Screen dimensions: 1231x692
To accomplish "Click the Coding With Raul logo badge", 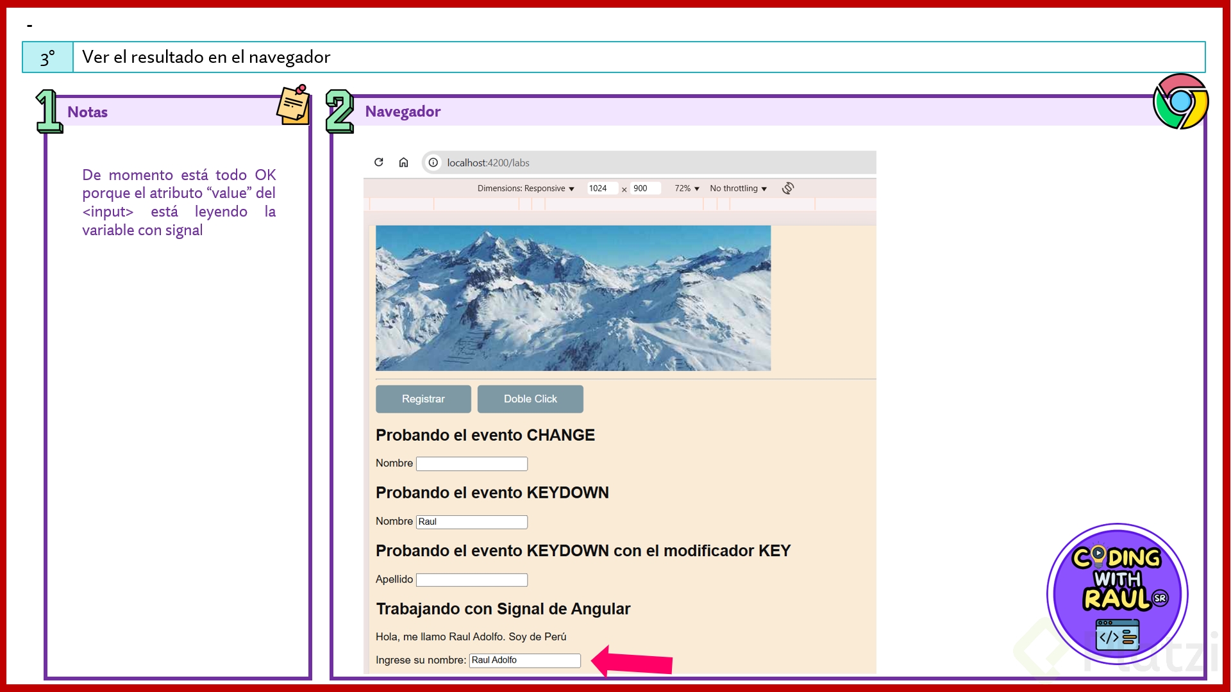I will [x=1117, y=594].
